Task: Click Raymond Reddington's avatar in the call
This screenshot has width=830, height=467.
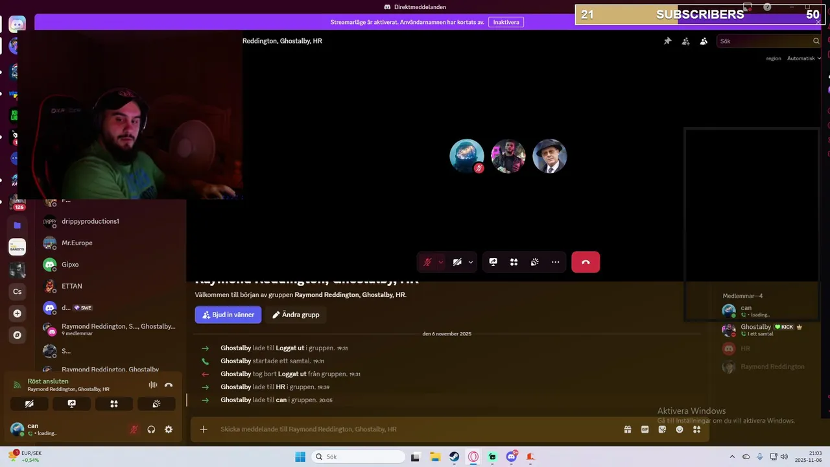Action: coord(550,156)
